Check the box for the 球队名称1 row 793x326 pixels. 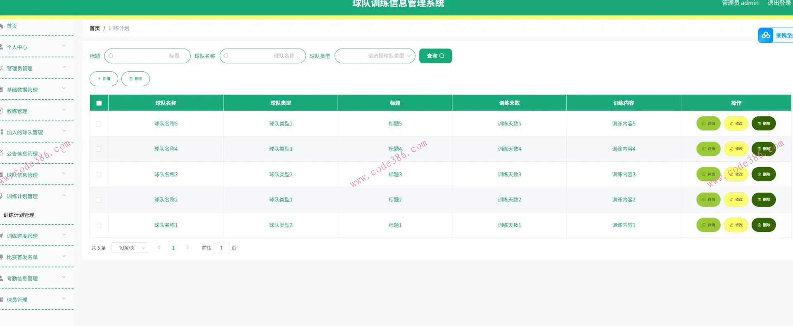point(98,225)
